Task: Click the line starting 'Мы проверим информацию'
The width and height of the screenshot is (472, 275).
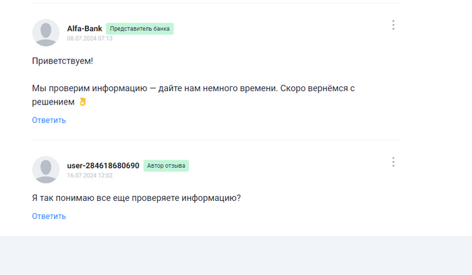Action: pos(193,88)
